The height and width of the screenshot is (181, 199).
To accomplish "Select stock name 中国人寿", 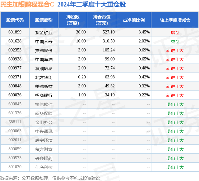I will 44,42.
